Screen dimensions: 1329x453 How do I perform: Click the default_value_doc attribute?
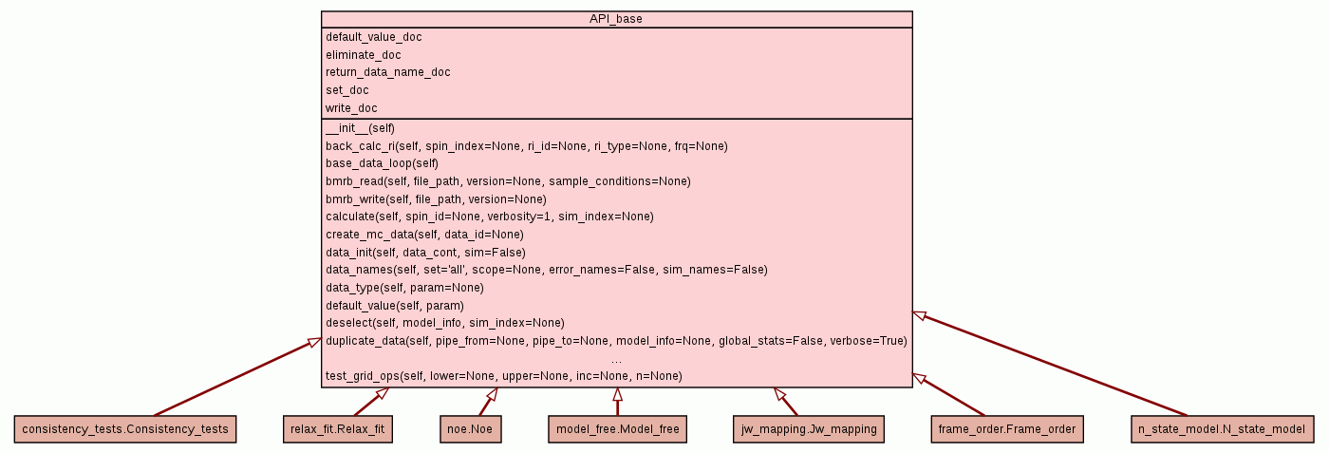[x=374, y=37]
